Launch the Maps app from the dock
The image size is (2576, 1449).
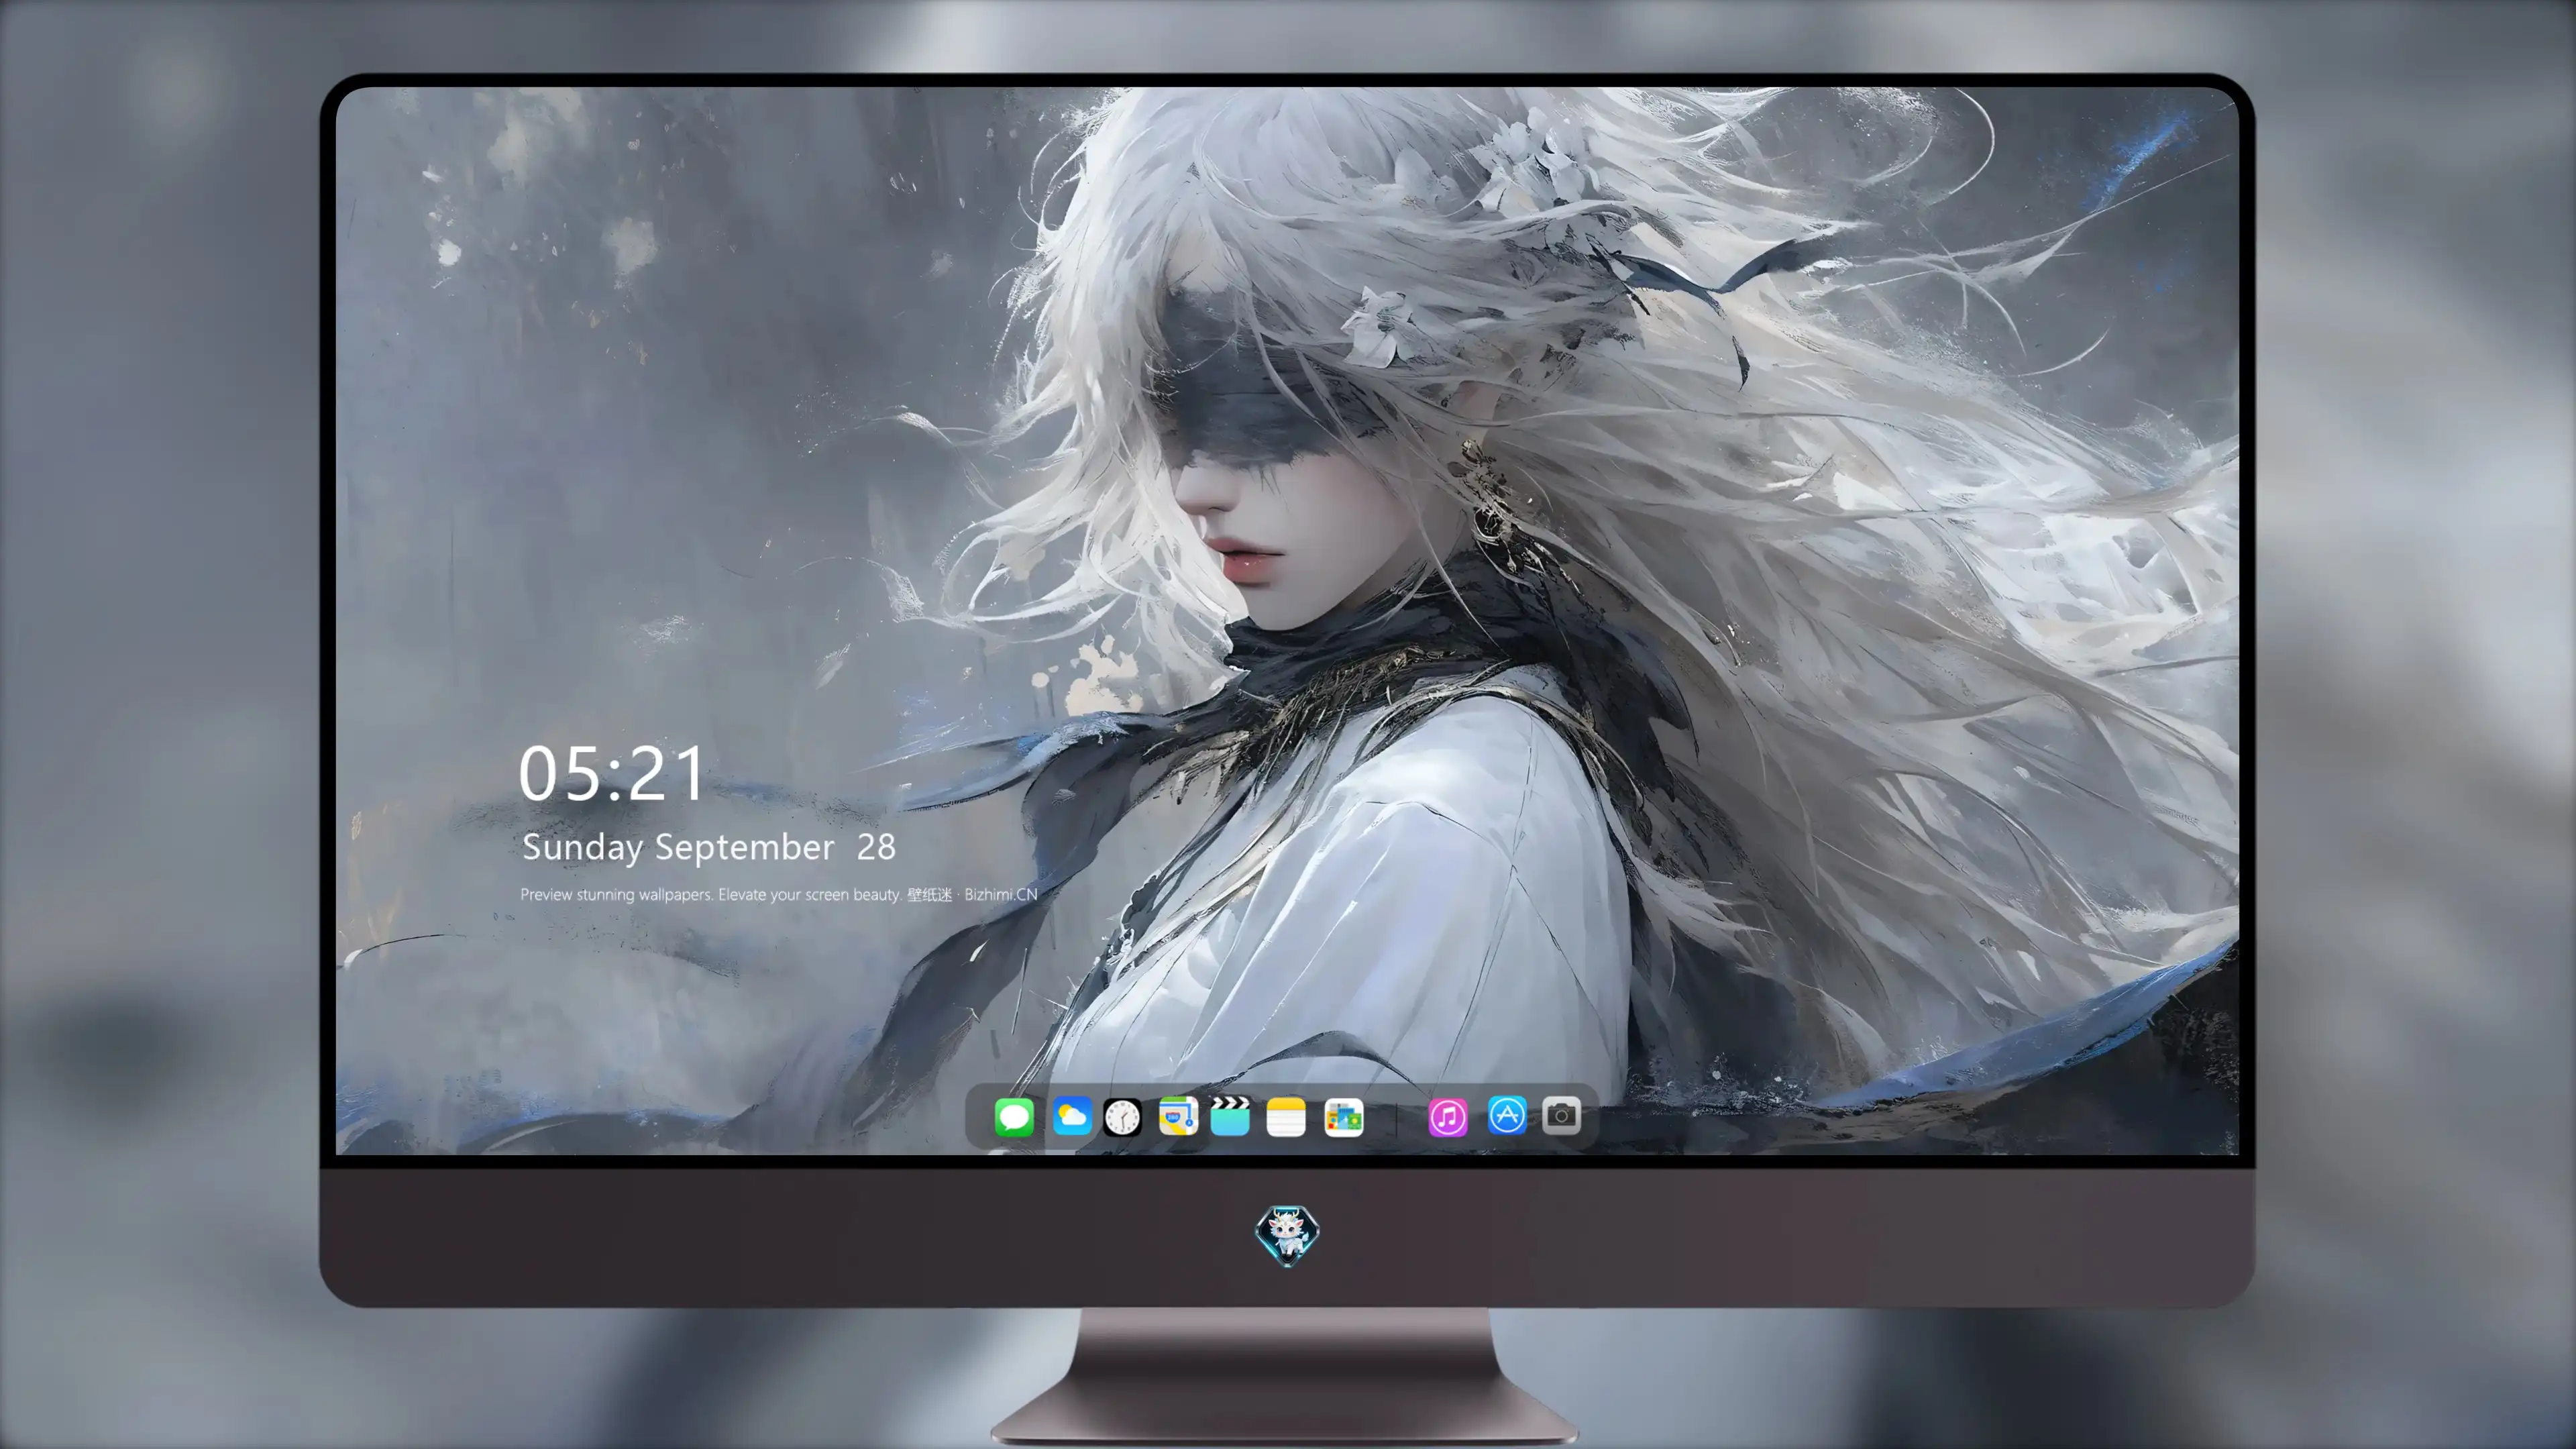pyautogui.click(x=1178, y=1116)
